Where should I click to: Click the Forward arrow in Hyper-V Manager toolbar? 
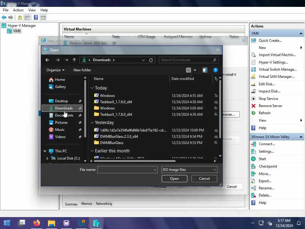click(11, 18)
